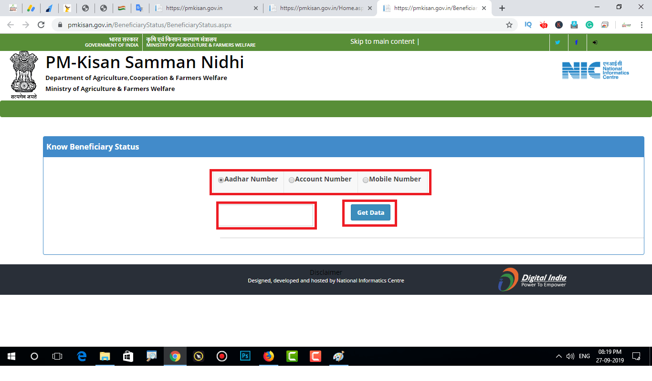Open the Chrome three-dot menu
652x381 pixels.
[x=641, y=25]
